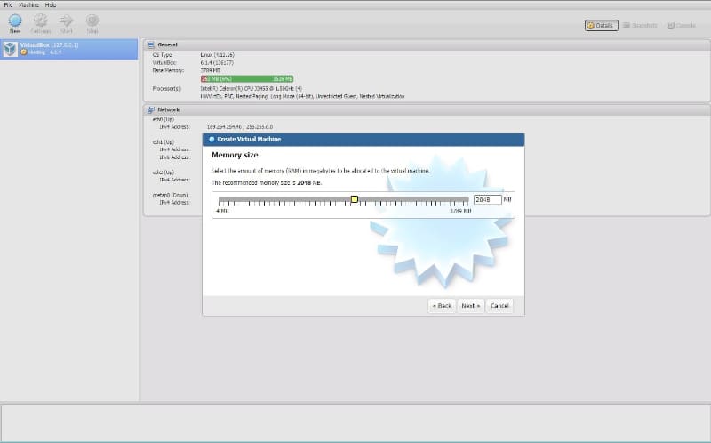Click the select amount of memory instruction text
Screen dimensions: 711x443
(321, 171)
